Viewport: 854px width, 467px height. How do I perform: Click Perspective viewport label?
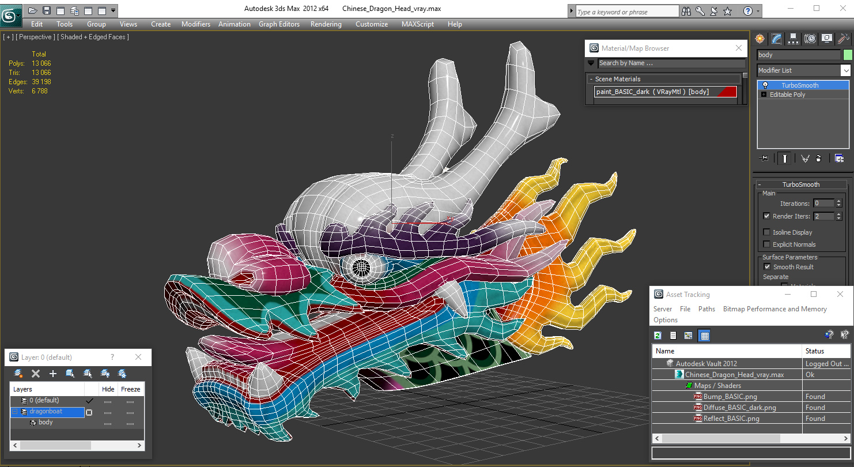coord(36,37)
